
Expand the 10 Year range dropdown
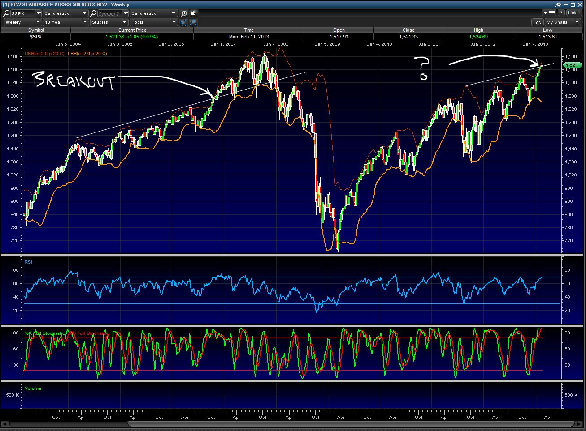[65, 22]
